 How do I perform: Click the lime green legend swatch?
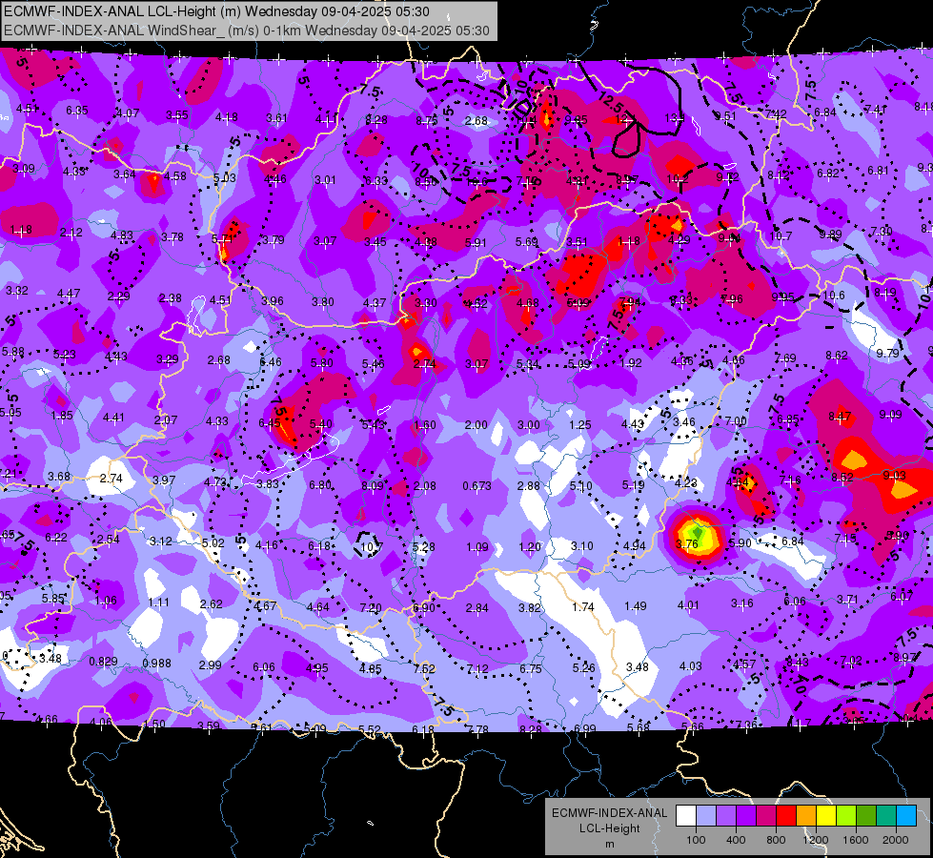pyautogui.click(x=846, y=815)
